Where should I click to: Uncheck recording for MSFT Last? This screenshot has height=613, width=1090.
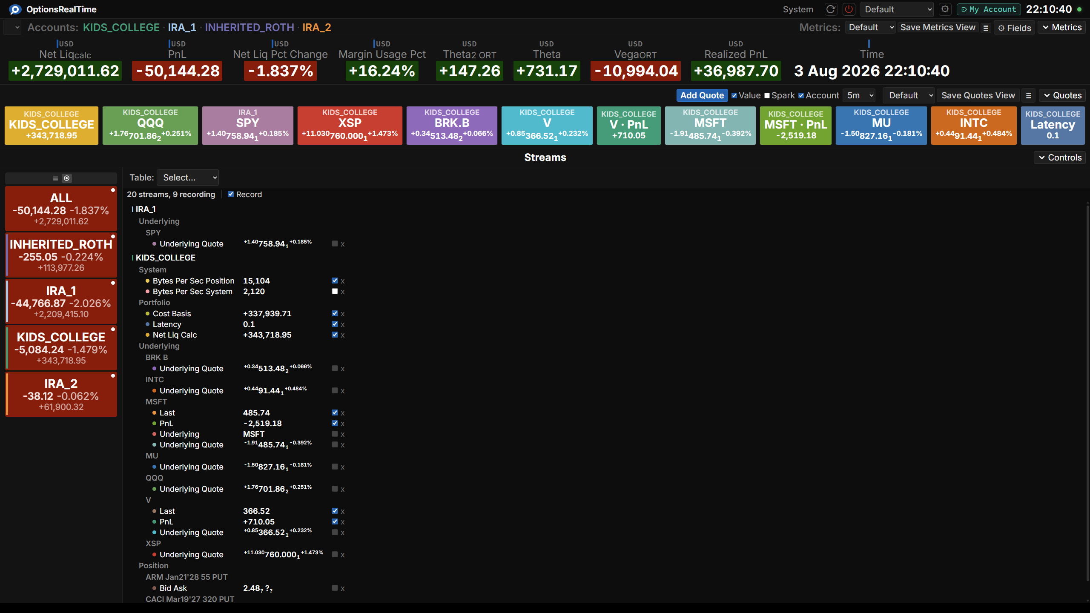tap(335, 413)
